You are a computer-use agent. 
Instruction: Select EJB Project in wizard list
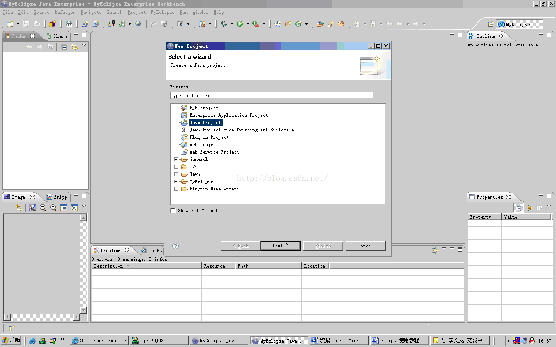204,108
